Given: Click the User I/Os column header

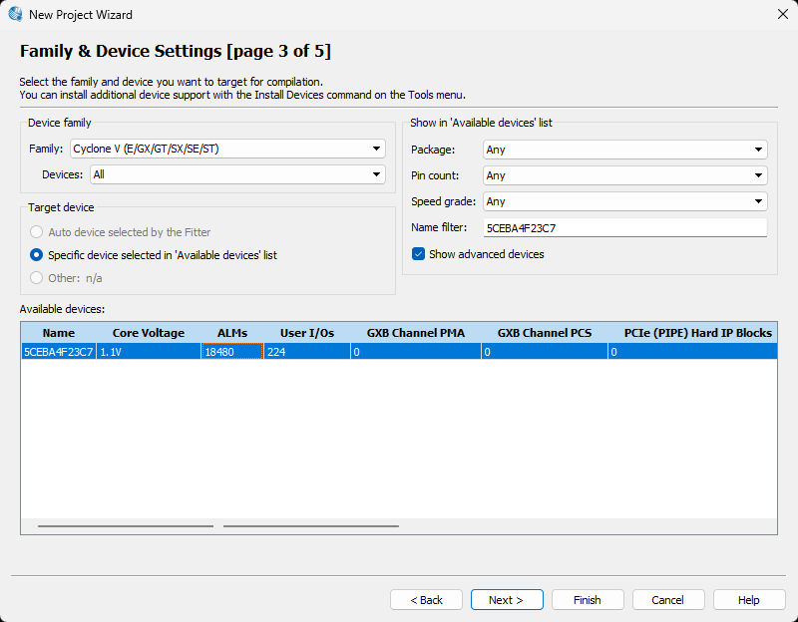Looking at the screenshot, I should tap(306, 333).
